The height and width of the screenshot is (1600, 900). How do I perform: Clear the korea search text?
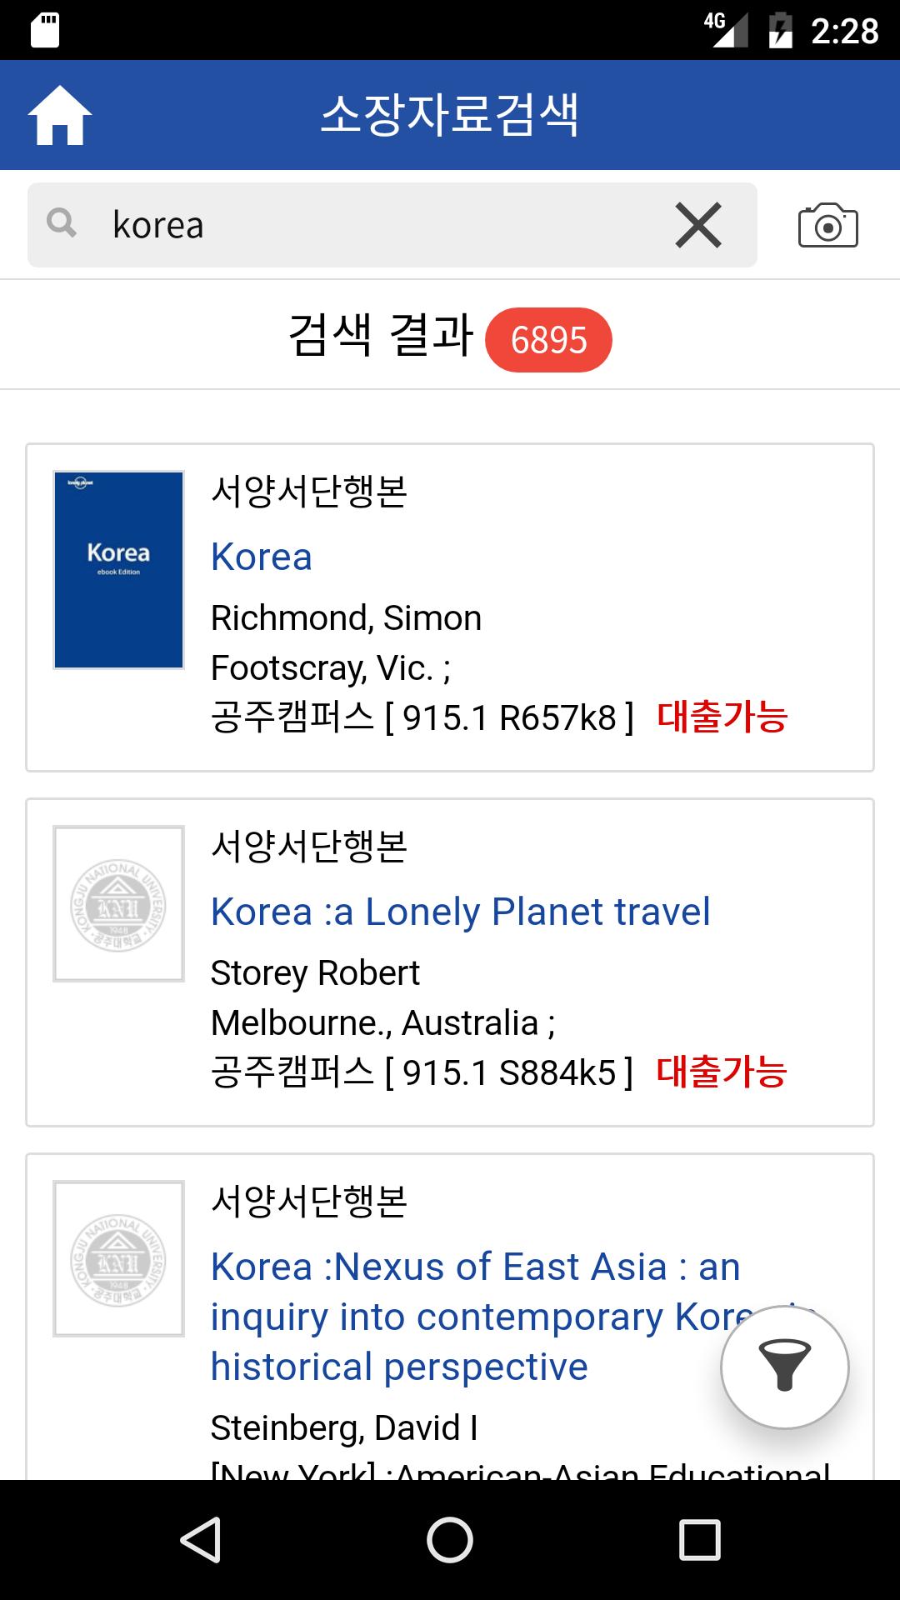(698, 225)
